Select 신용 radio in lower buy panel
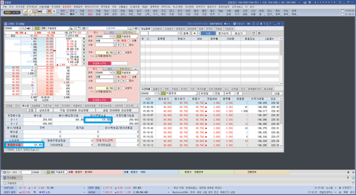This screenshot has height=195, width=356. 129,77
